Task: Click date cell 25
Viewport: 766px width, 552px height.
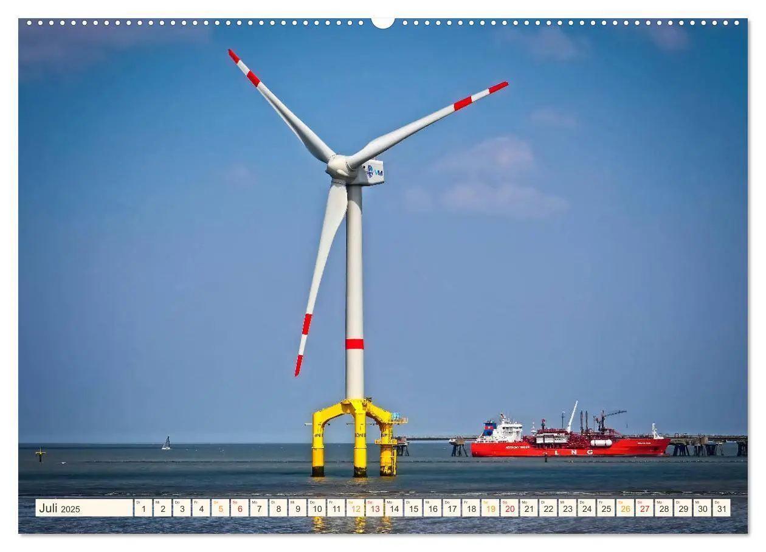Action: pos(606,508)
